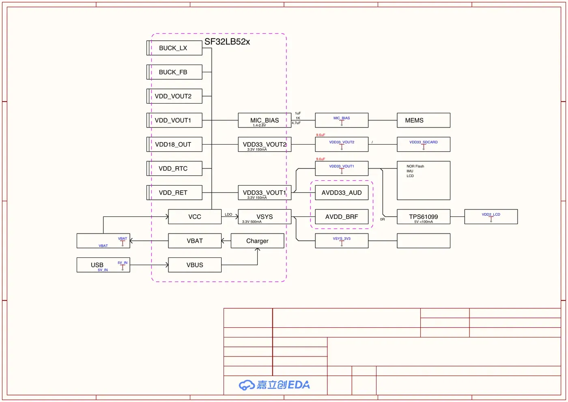Screen dimensions: 568x402
Task: Choose the VDD_RTC pin block
Action: [x=174, y=169]
